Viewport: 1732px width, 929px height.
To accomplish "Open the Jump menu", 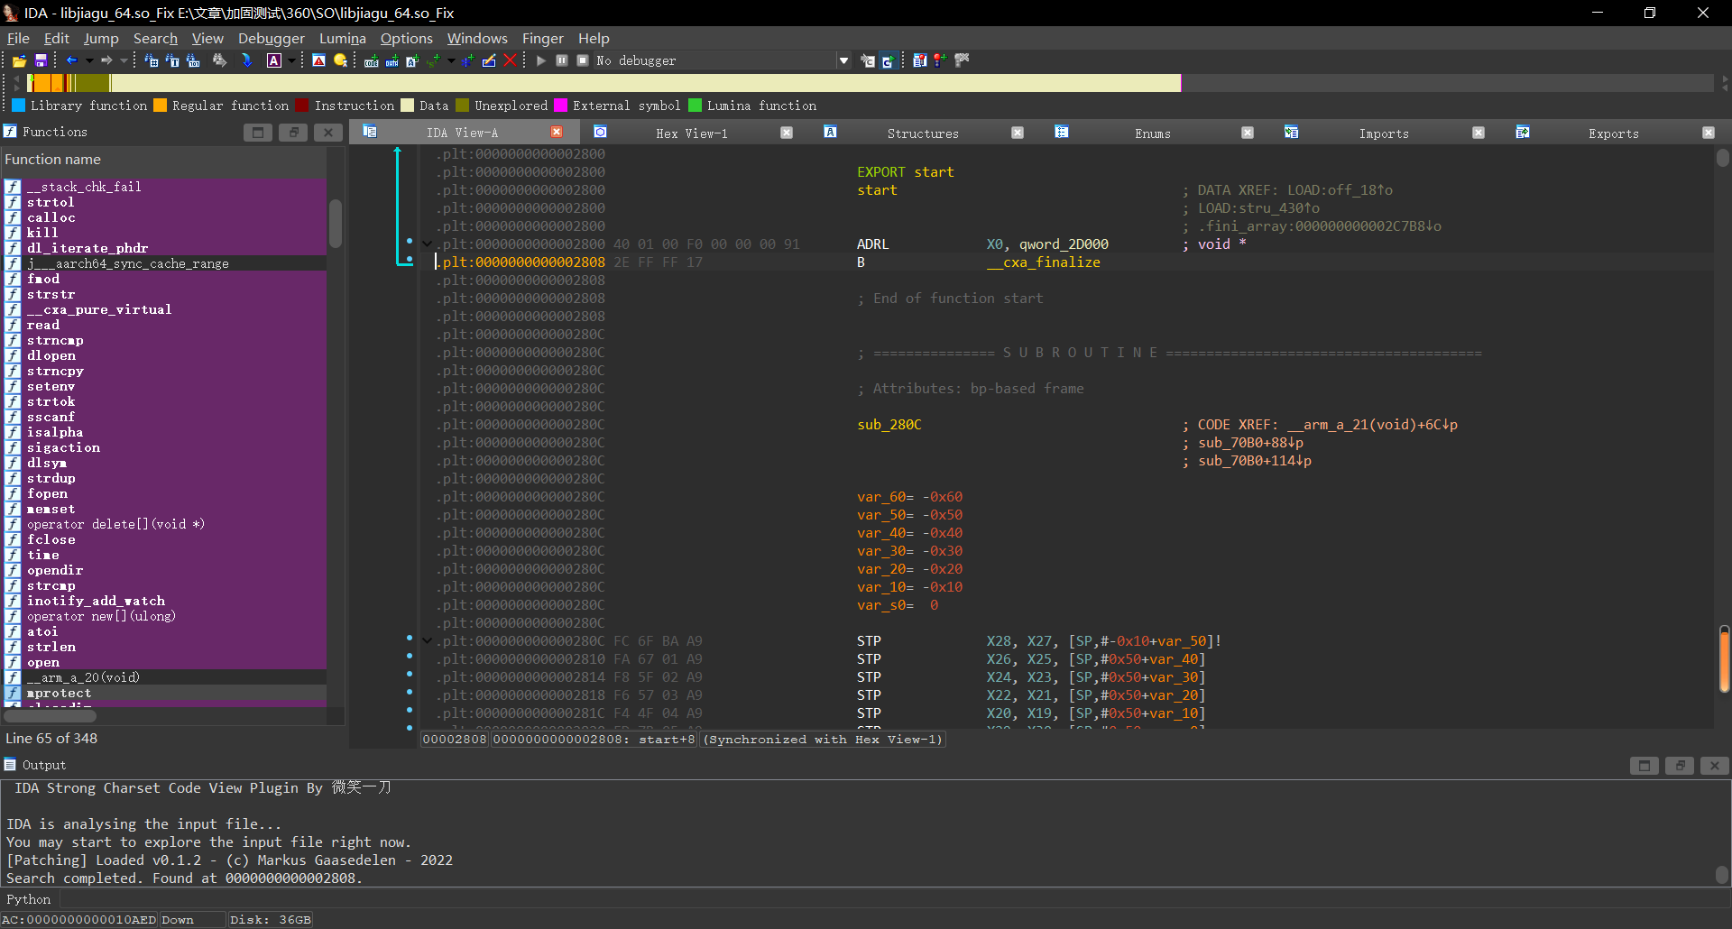I will pos(101,38).
